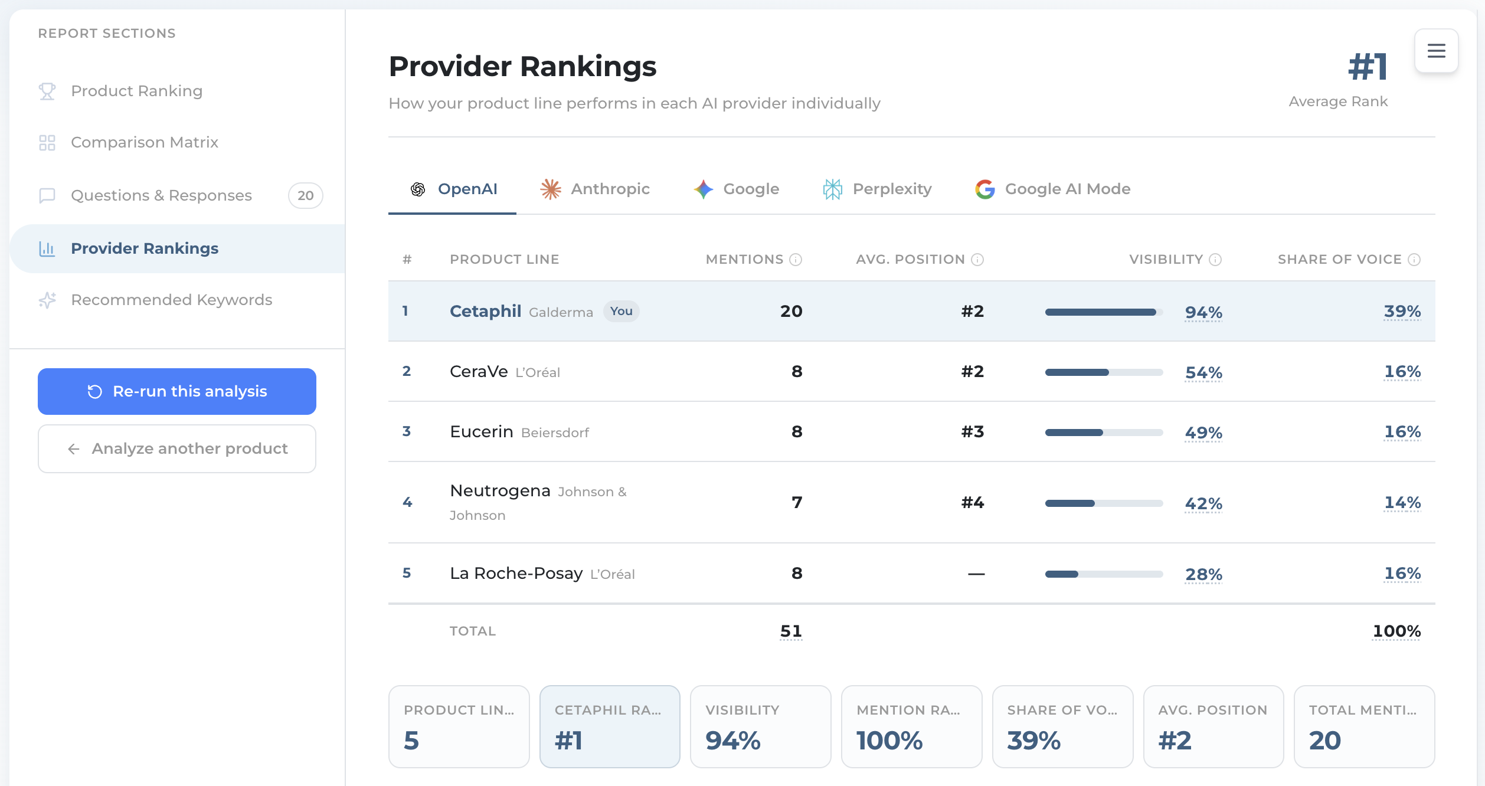Click the Product Line column header
Image resolution: width=1485 pixels, height=786 pixels.
(x=504, y=260)
